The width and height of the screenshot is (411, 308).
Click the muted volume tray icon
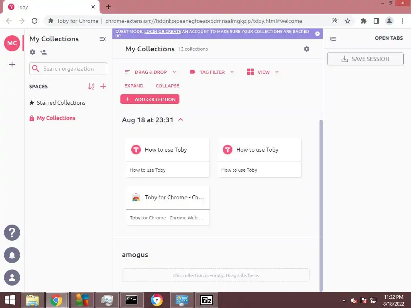(354, 300)
